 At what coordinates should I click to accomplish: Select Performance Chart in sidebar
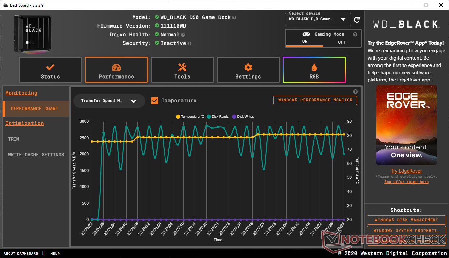[36, 109]
